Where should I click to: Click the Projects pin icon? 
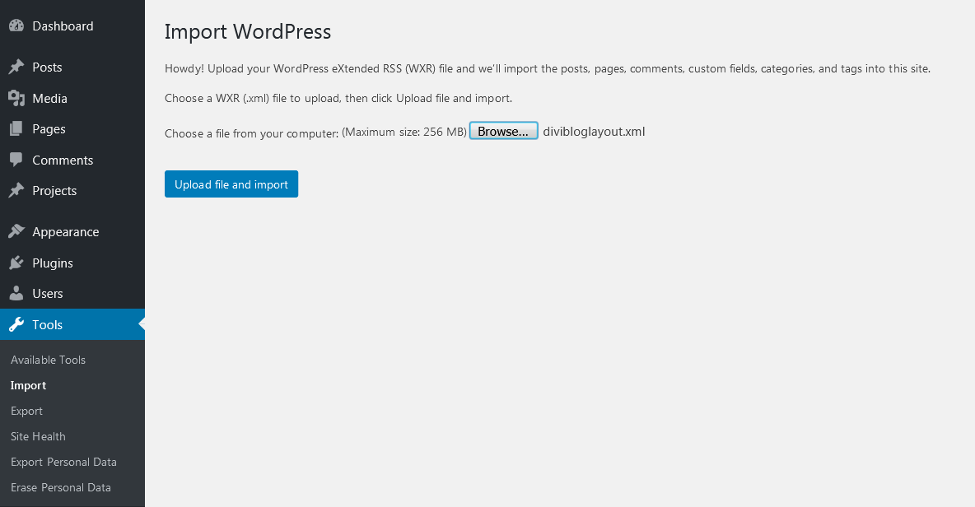(16, 191)
